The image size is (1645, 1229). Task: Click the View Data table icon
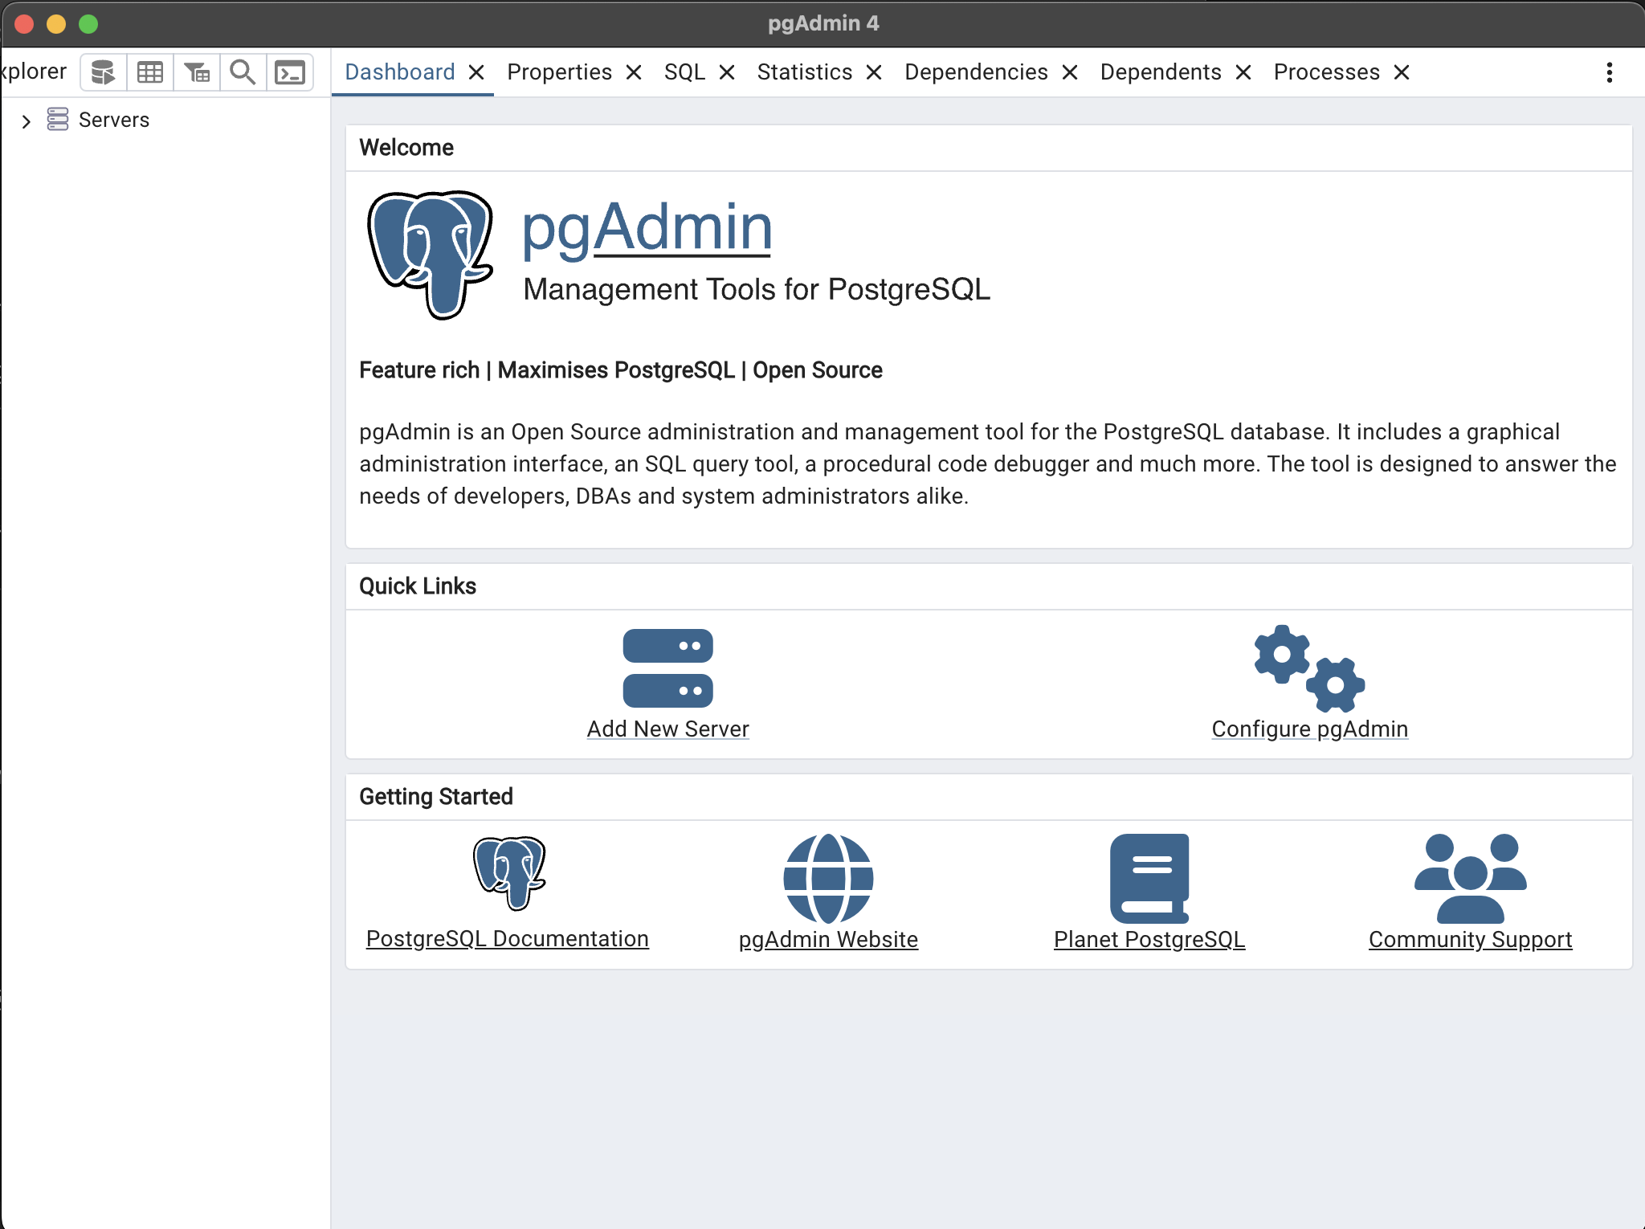point(150,72)
